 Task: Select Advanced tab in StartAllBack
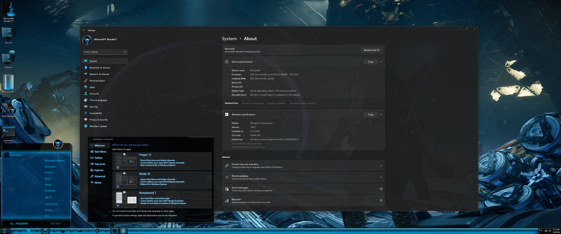tap(99, 177)
